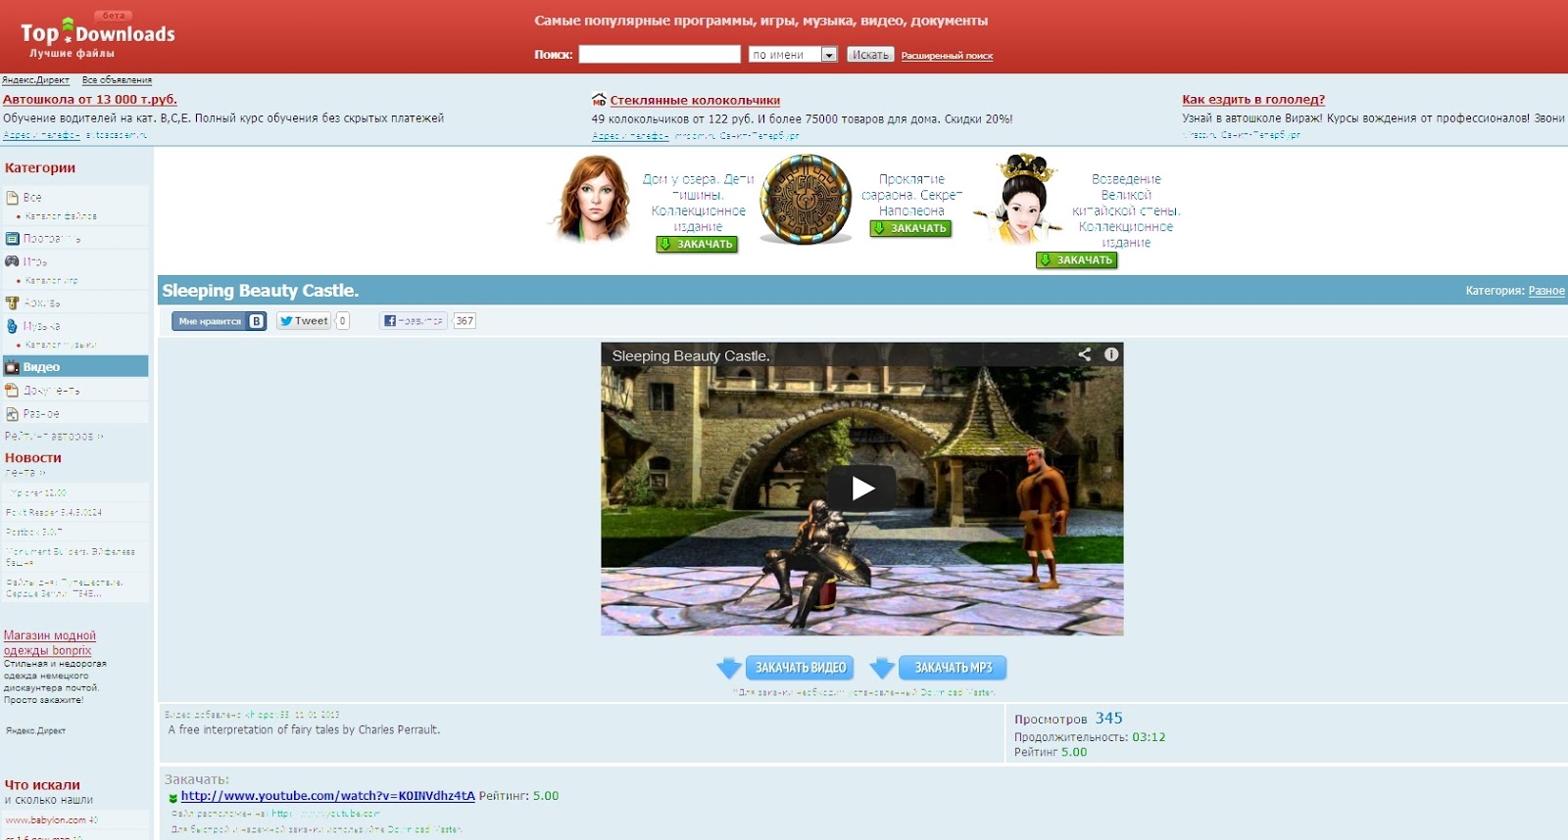
Task: Open the 'Как ездить в гололед?' ad
Action: (1253, 100)
